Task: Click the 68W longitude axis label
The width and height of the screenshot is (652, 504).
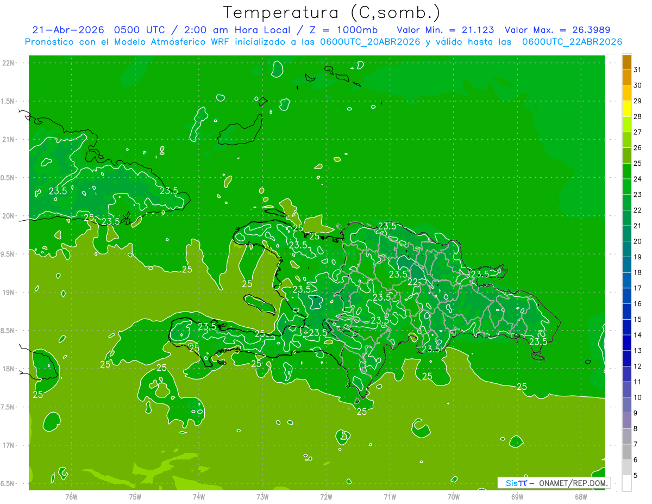Action: (581, 497)
